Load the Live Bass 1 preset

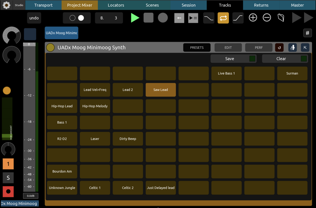(226, 73)
